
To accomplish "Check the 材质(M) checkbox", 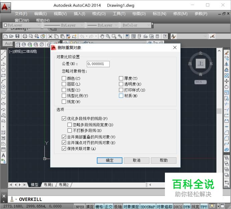I will 121,96.
